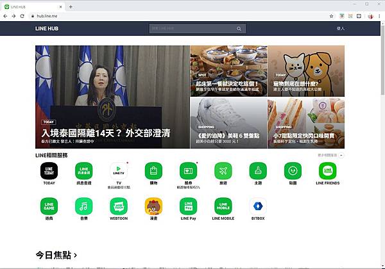
Task: Open the WEBTOON service icon
Action: (x=119, y=206)
